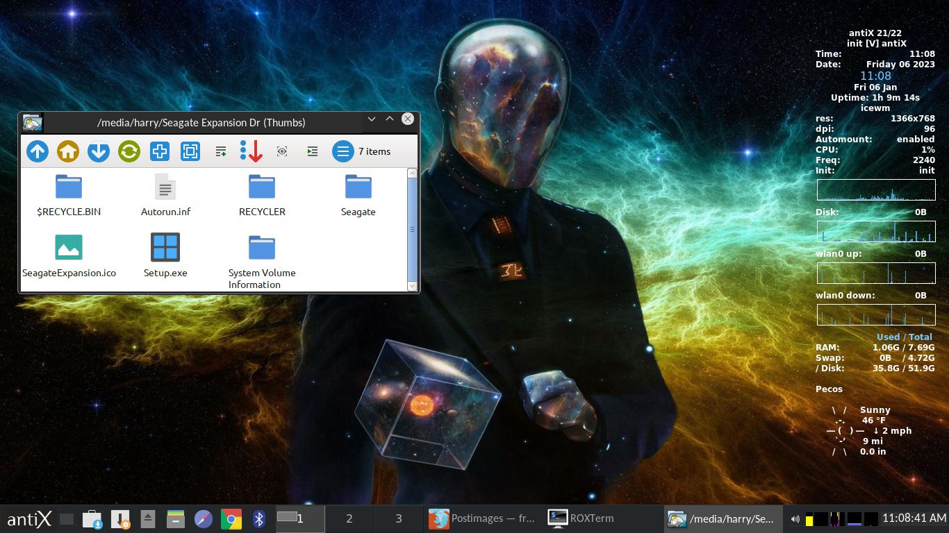Click the file window scrollbar thumb
The height and width of the screenshot is (533, 949).
click(x=412, y=229)
